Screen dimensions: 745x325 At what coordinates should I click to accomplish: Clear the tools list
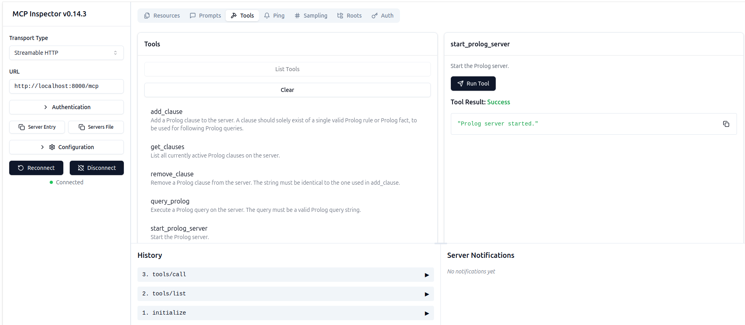click(x=287, y=90)
